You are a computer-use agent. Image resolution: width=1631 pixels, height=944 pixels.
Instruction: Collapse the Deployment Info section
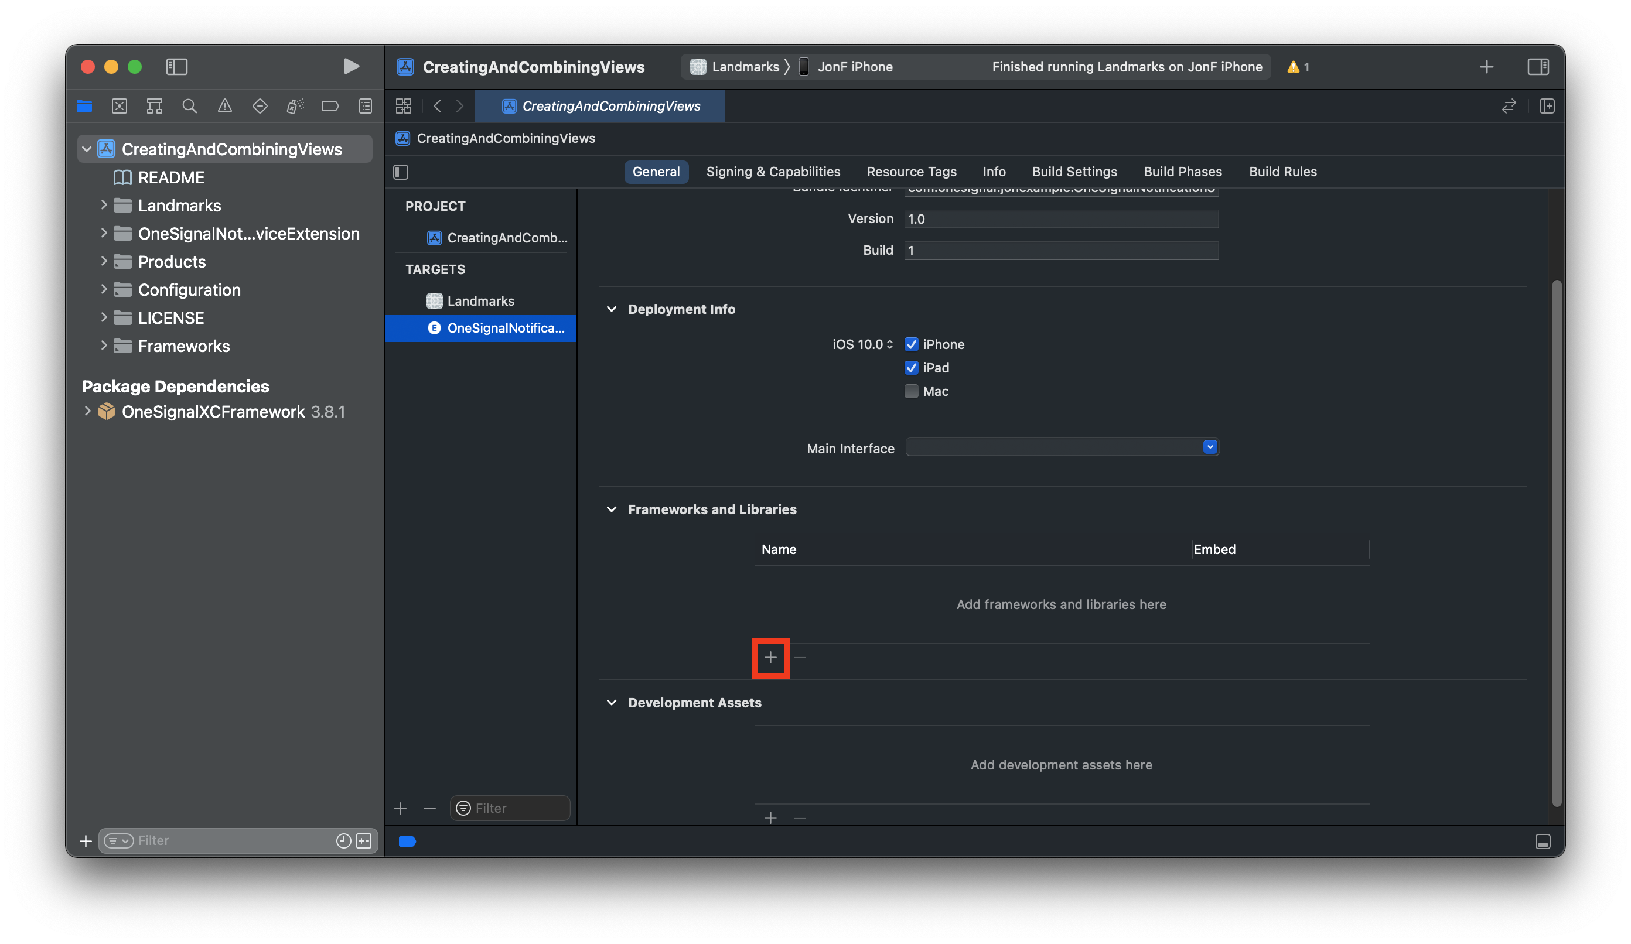click(x=612, y=309)
